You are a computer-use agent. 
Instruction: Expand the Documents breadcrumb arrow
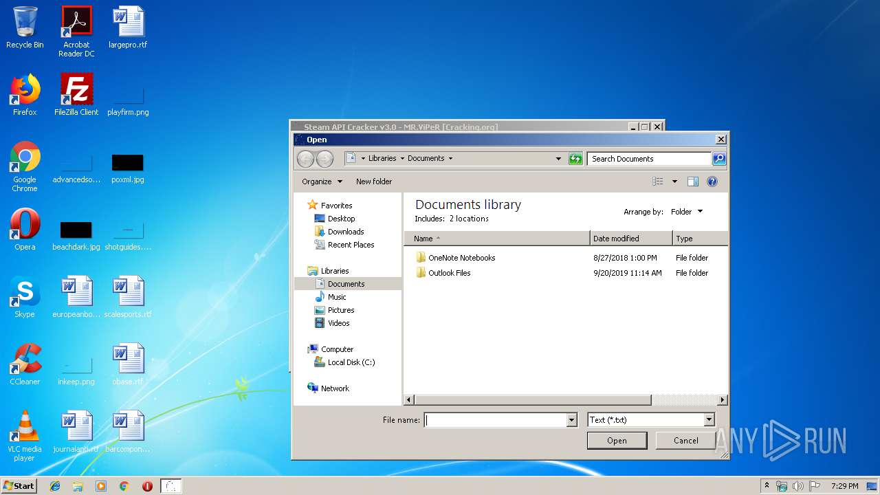coord(450,158)
